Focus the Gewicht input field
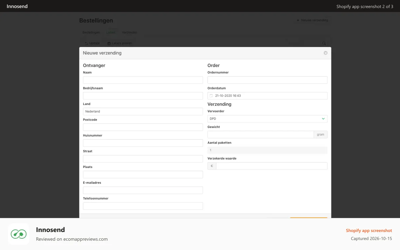 pyautogui.click(x=261, y=134)
